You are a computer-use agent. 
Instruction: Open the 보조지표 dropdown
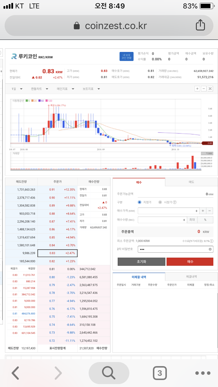pyautogui.click(x=91, y=89)
